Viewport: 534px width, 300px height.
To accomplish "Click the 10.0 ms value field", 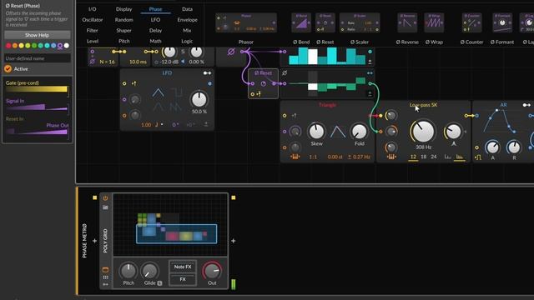I will pyautogui.click(x=138, y=62).
